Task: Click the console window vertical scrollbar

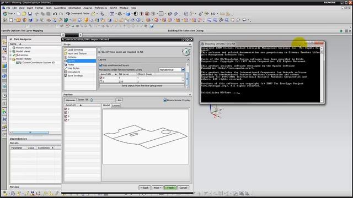Action: 322,75
